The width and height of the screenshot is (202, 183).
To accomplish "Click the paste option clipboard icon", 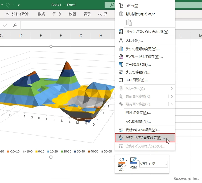I will (129, 22).
